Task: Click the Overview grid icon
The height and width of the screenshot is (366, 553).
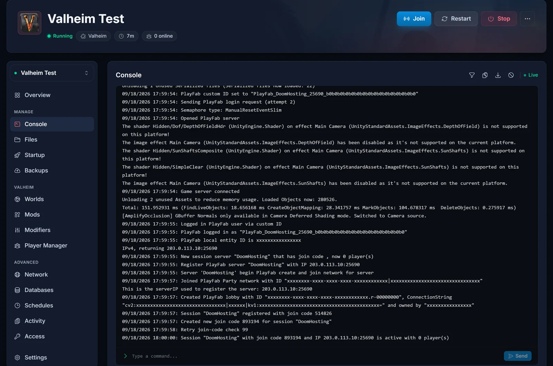Action: [x=17, y=95]
